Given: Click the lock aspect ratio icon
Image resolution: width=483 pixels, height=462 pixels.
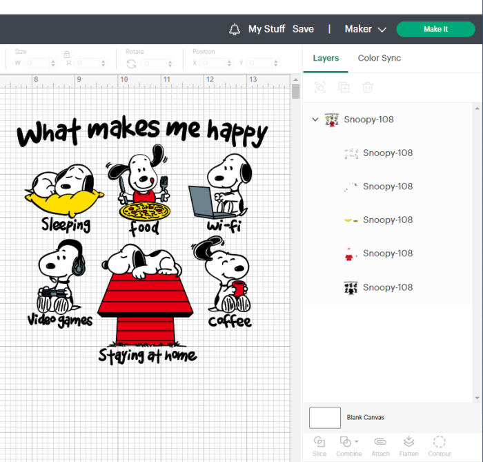Looking at the screenshot, I should 66,55.
